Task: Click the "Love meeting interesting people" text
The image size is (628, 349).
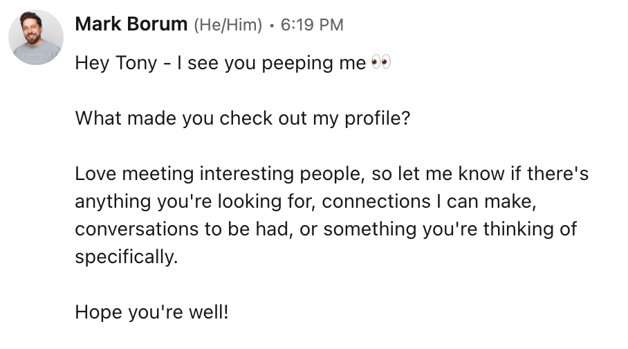Action: click(x=219, y=174)
